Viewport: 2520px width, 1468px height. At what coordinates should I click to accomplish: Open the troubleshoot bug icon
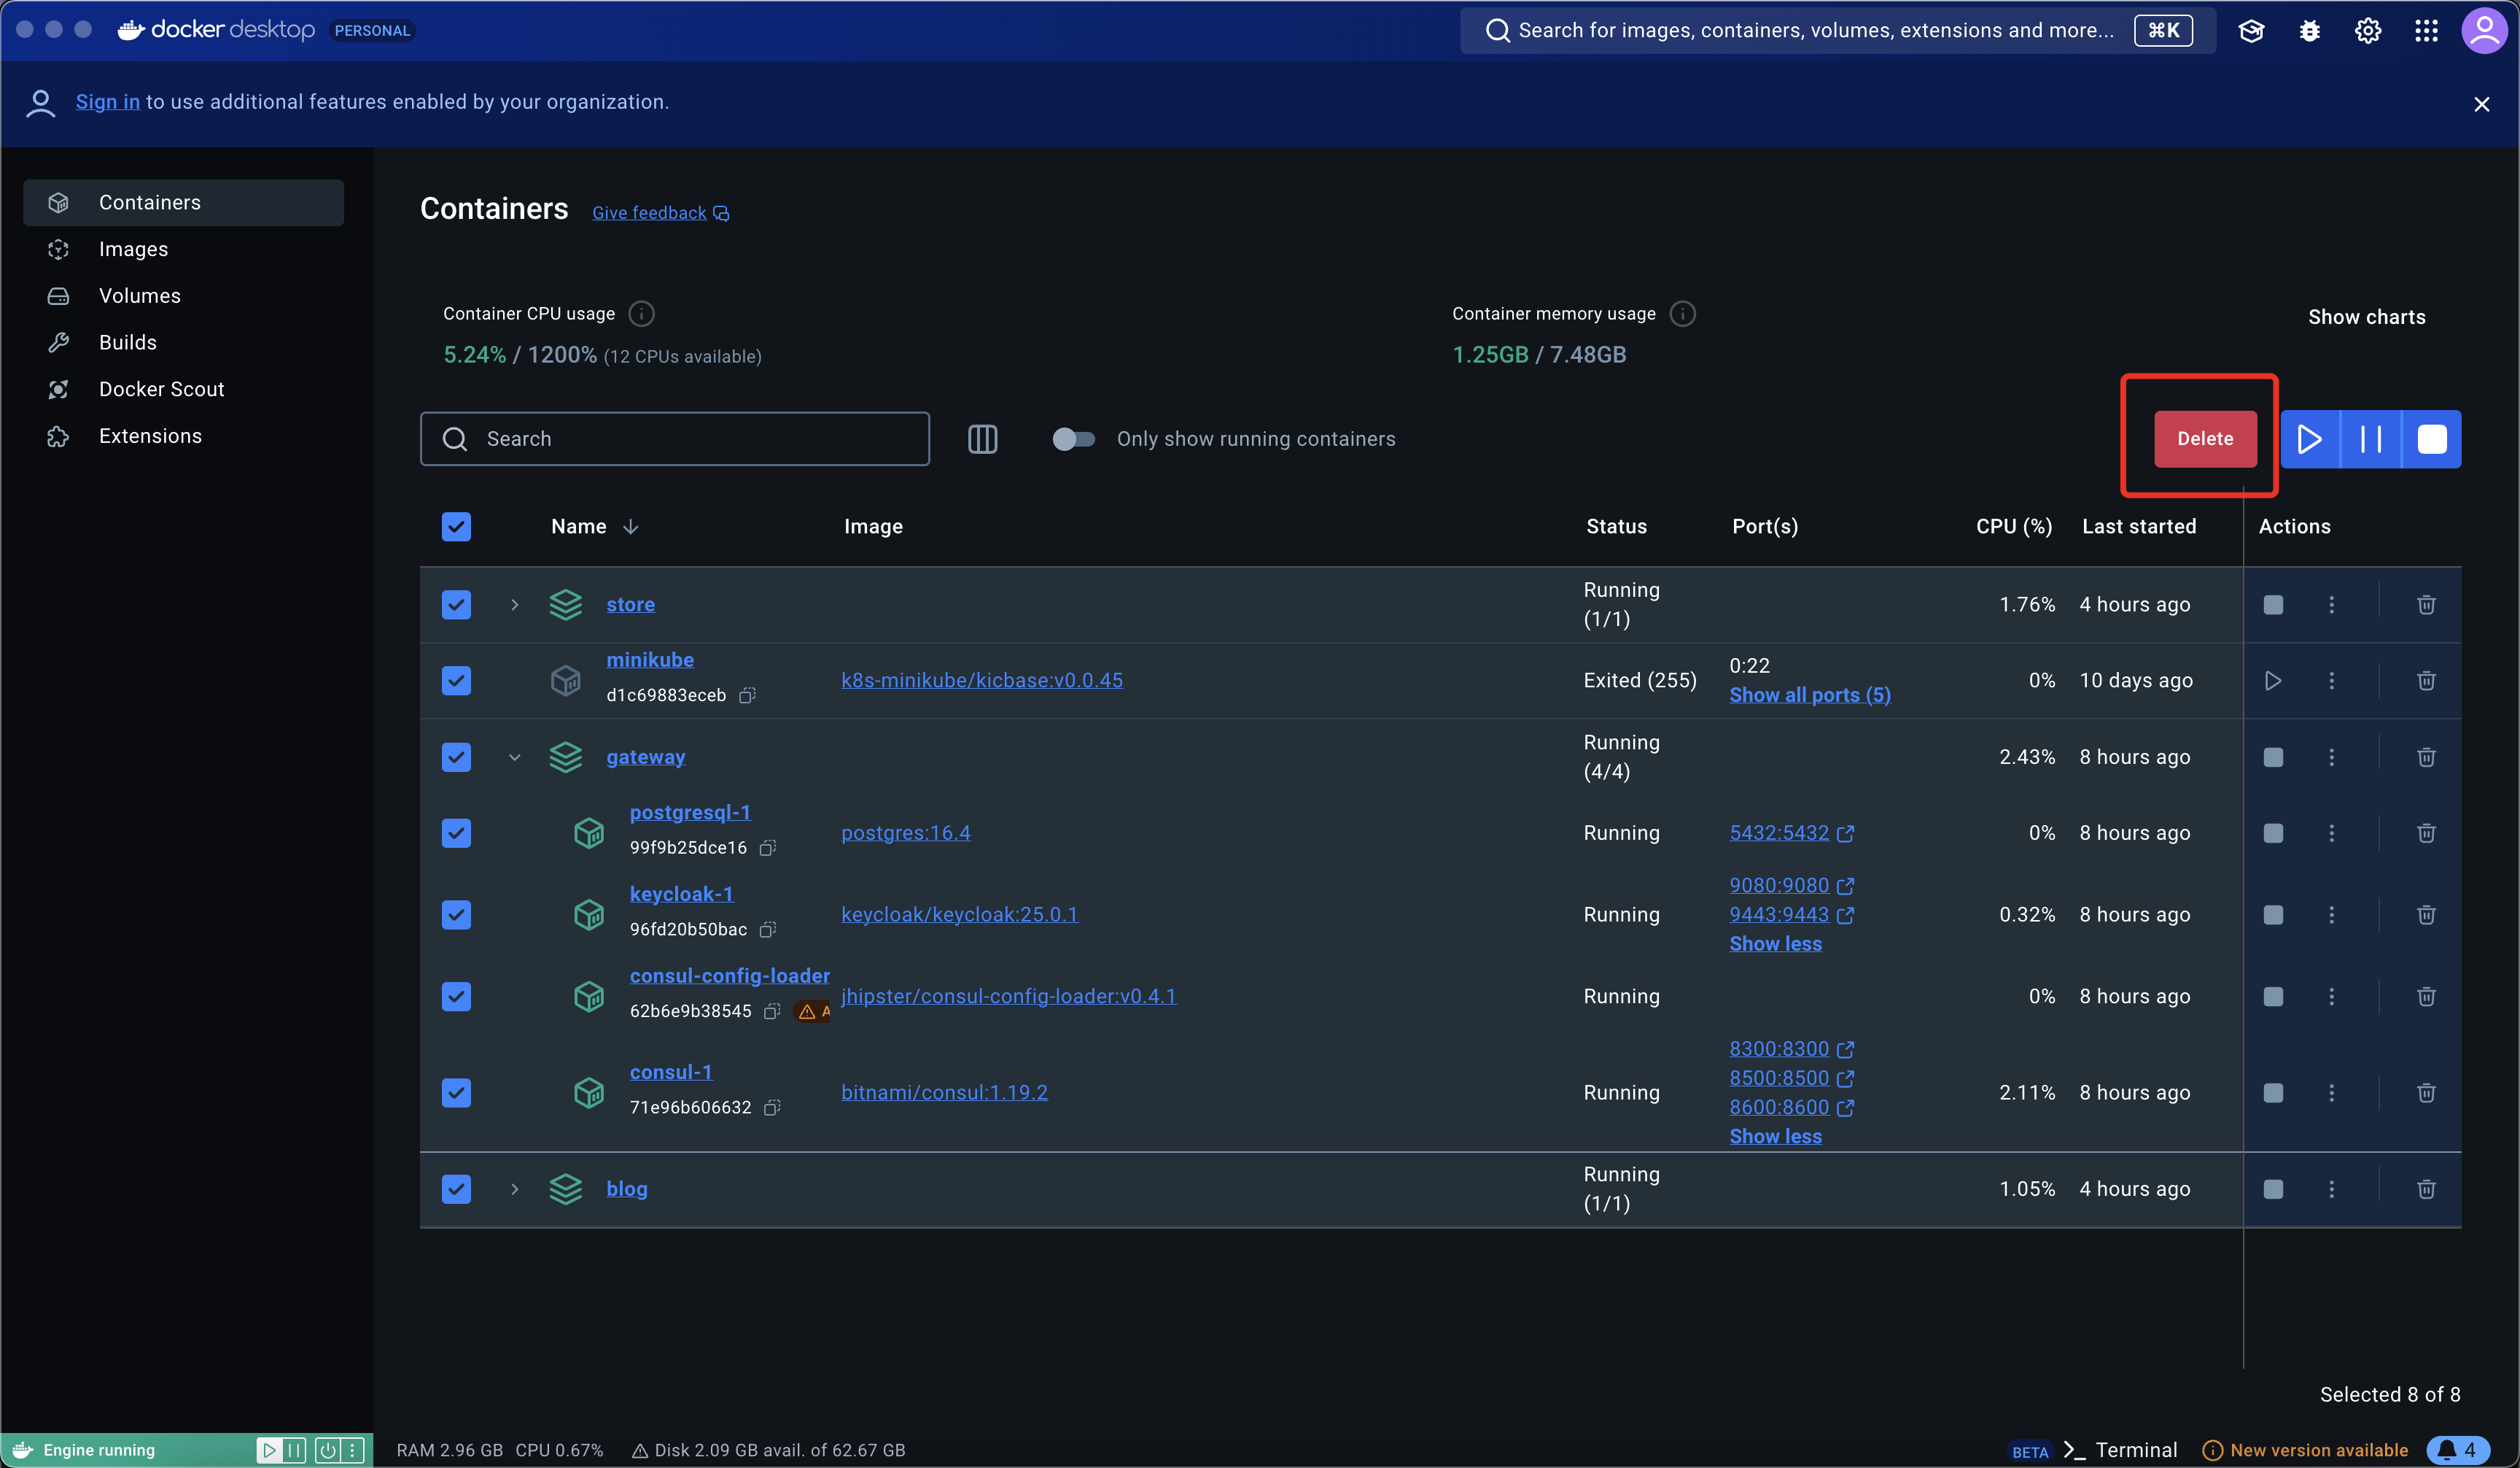(2309, 31)
